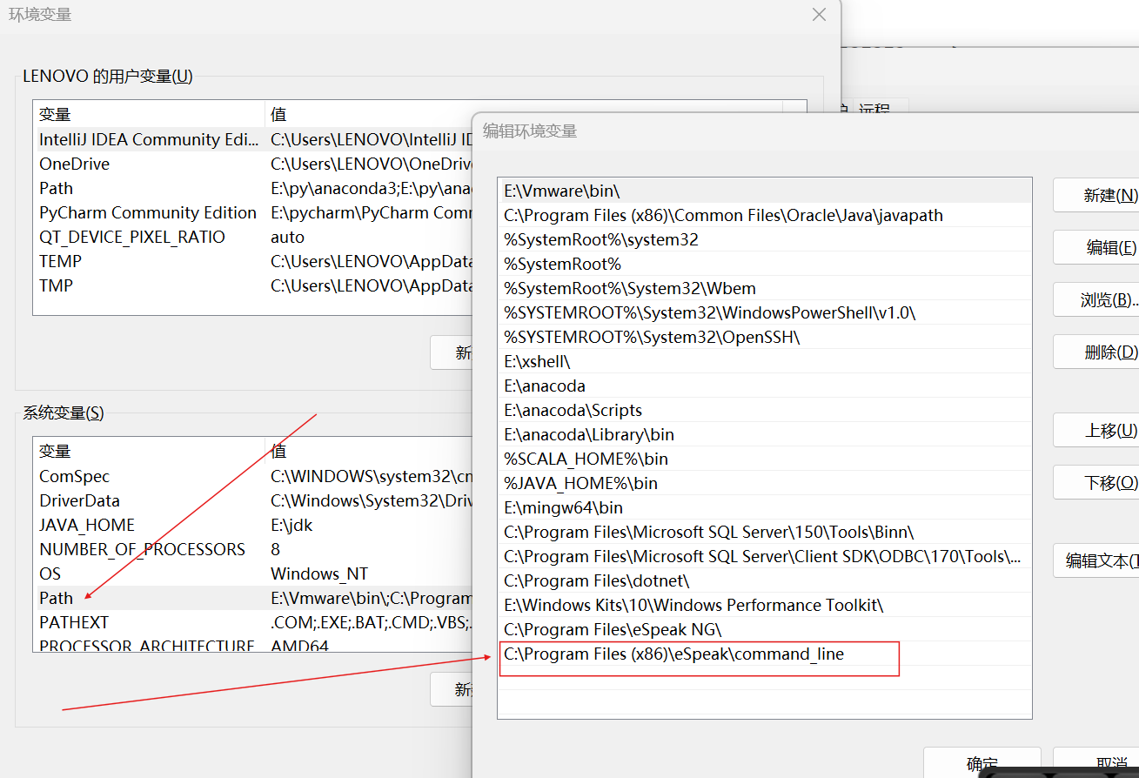Screen dimensions: 1139x778
Task: Select Path in the system variables list
Action: coord(57,598)
